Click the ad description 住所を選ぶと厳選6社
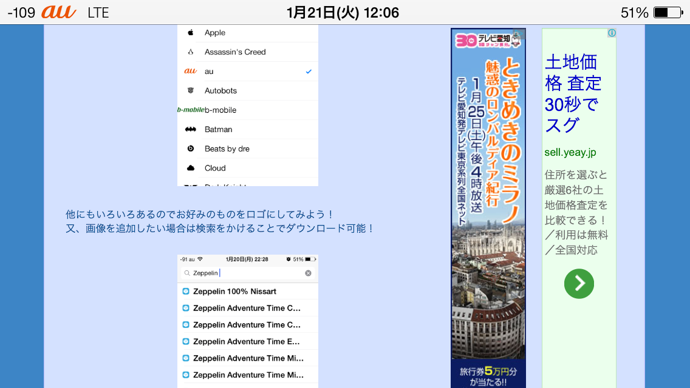The height and width of the screenshot is (388, 690). [576, 213]
